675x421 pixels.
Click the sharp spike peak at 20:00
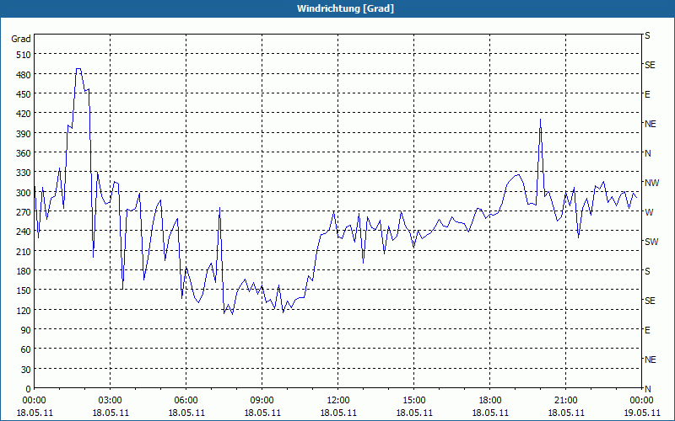pyautogui.click(x=540, y=120)
